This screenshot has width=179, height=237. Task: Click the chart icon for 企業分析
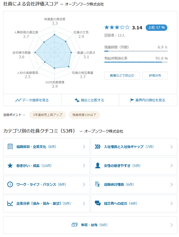coord(10,203)
